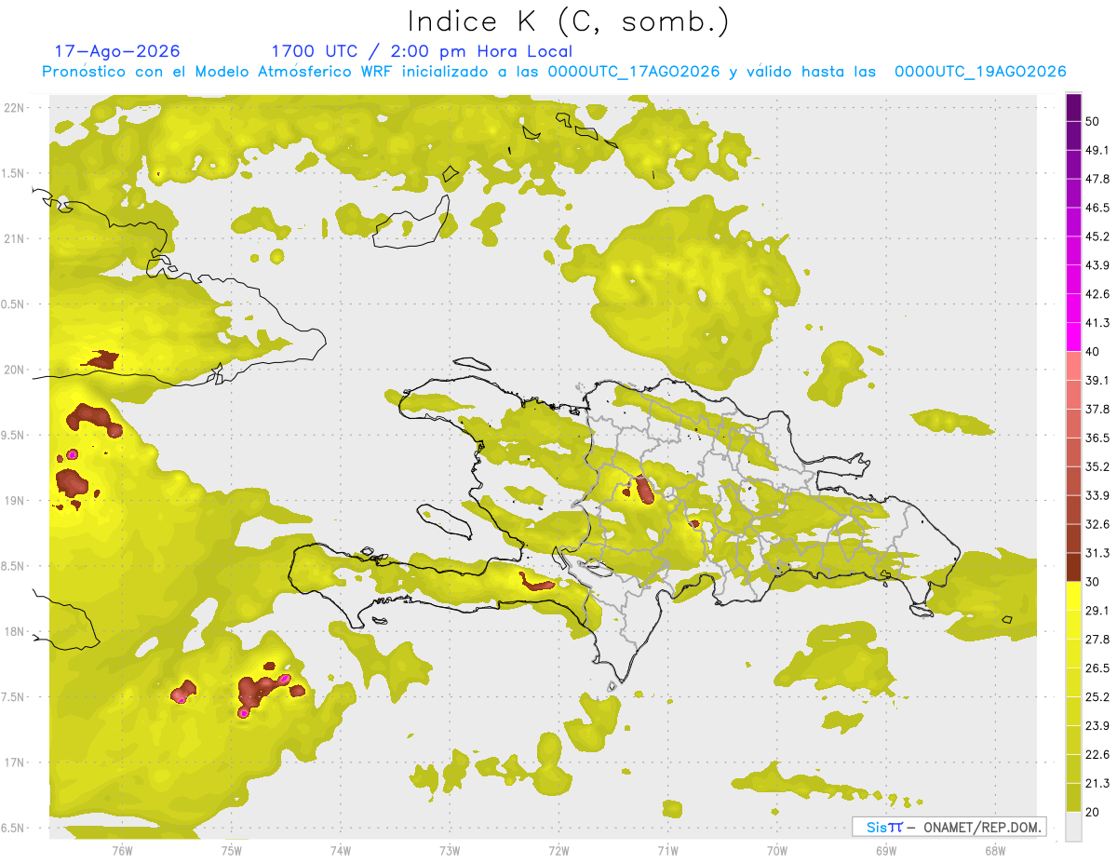Click the colorbar label '40'
Viewport: 1117px width, 863px height.
pyautogui.click(x=1093, y=352)
